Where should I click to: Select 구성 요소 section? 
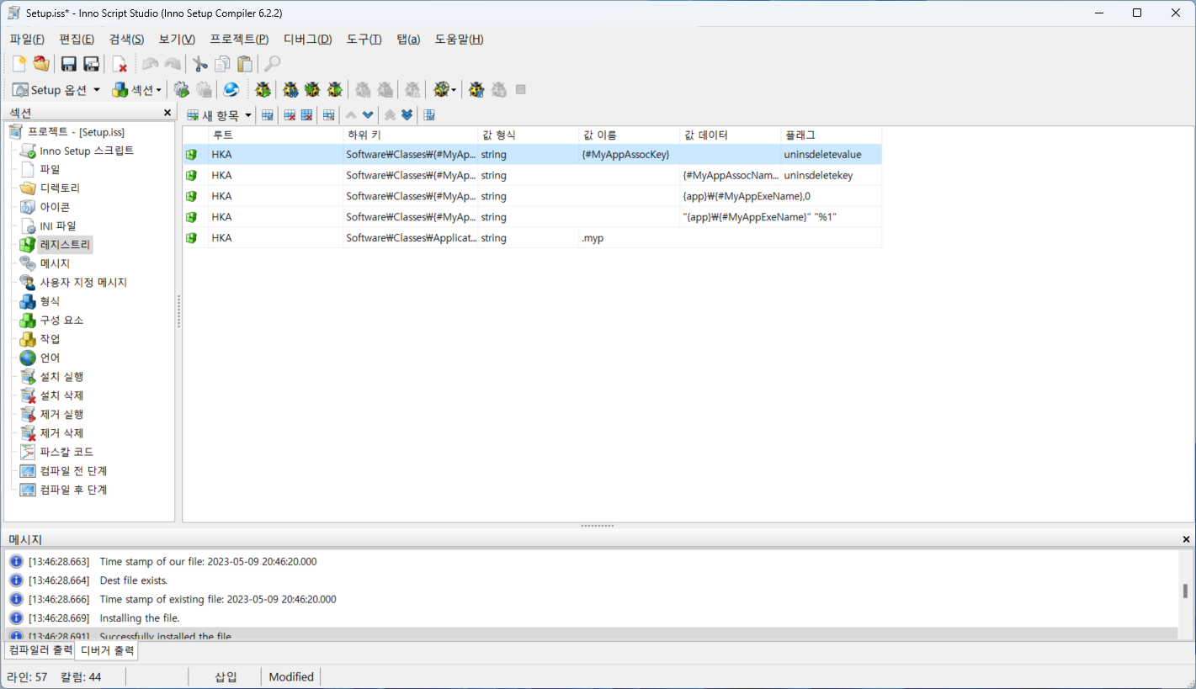click(61, 320)
